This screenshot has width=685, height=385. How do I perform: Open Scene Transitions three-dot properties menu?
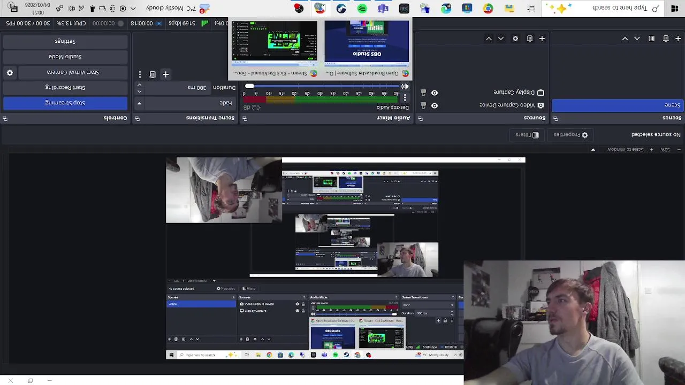pos(140,74)
